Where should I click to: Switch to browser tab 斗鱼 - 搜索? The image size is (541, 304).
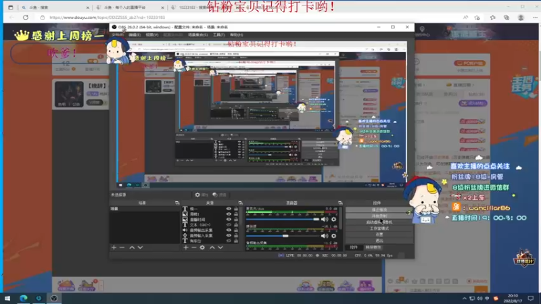55,7
